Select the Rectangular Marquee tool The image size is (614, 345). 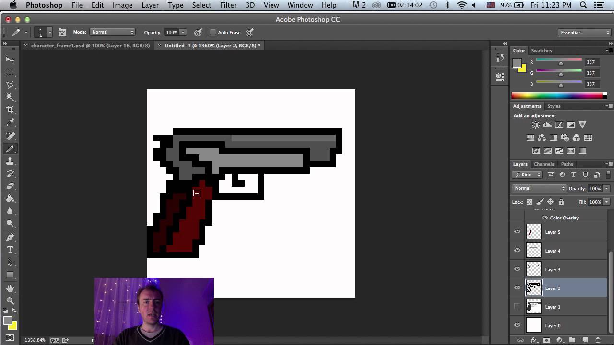click(x=10, y=72)
